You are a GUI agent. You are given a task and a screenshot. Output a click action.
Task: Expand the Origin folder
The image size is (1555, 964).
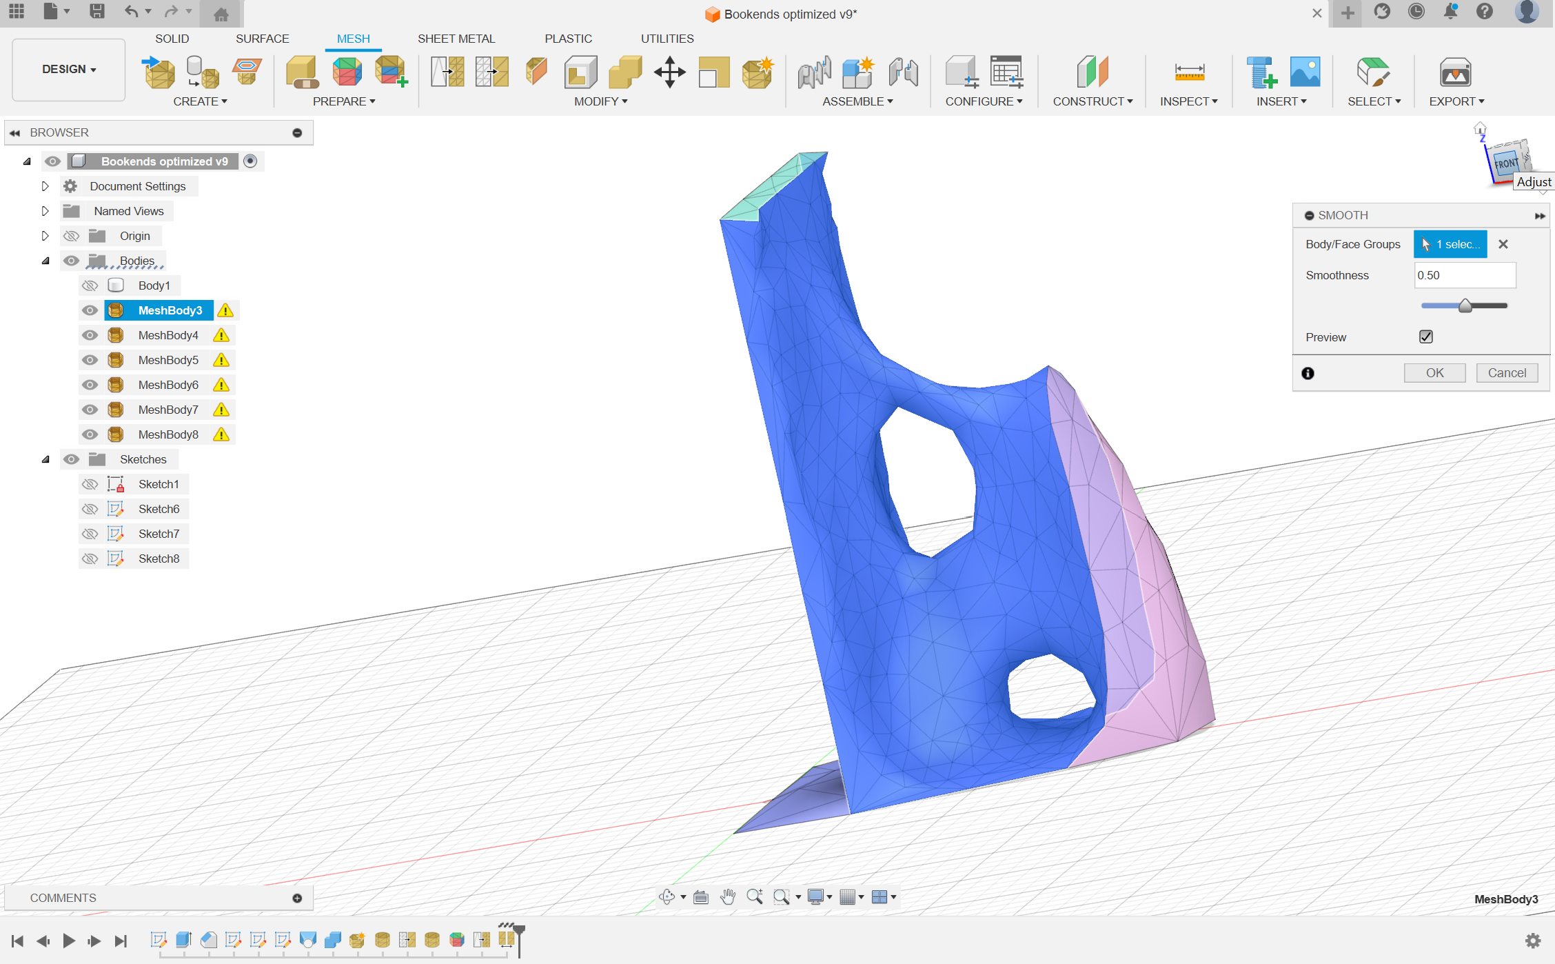[x=45, y=236]
